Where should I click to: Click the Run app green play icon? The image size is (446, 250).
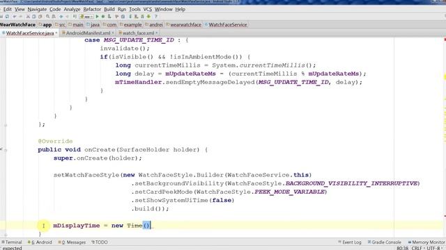point(98,17)
